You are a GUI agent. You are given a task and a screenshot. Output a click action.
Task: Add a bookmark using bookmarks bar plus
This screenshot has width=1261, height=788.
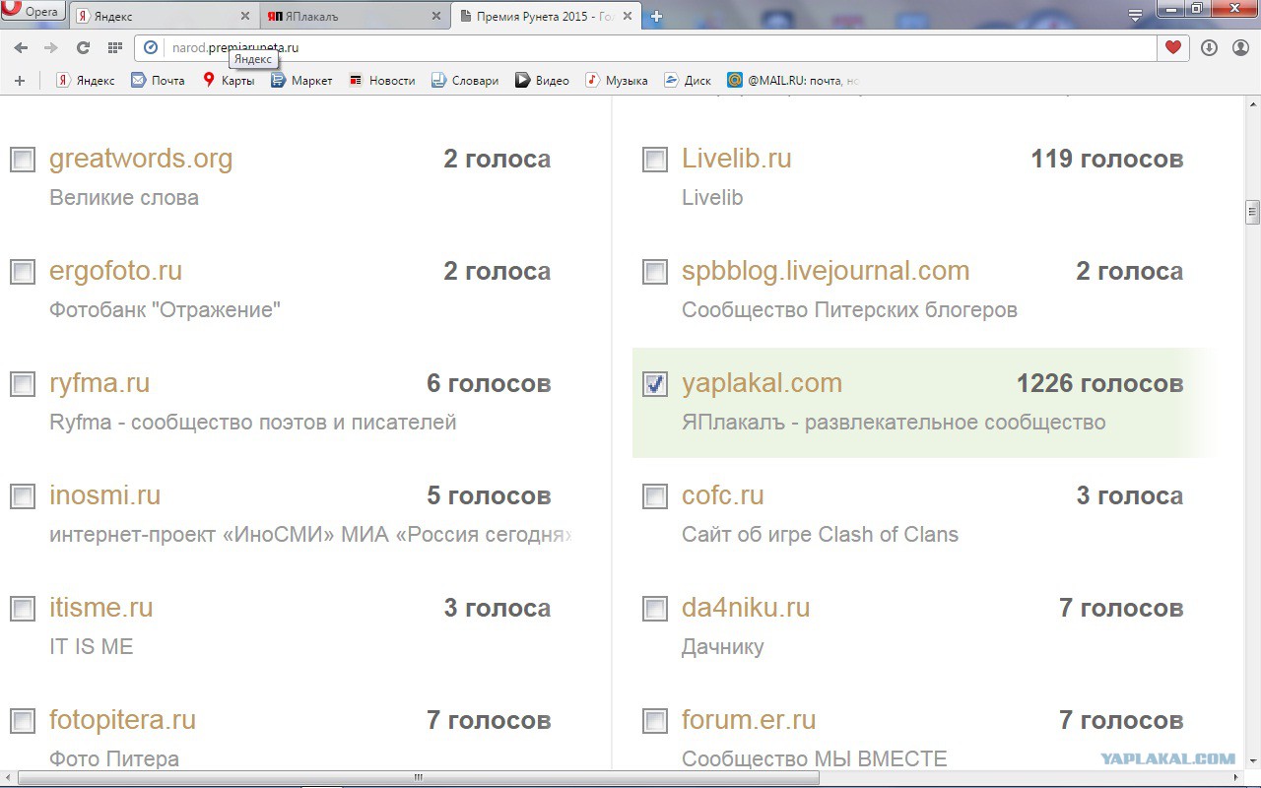(20, 81)
